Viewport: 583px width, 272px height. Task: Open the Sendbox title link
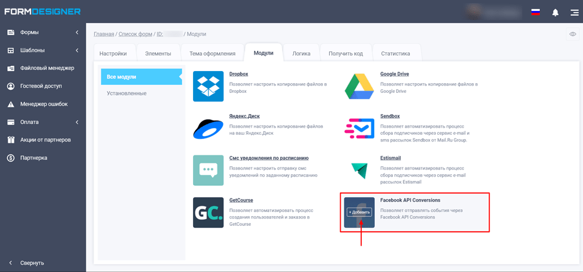tap(390, 116)
